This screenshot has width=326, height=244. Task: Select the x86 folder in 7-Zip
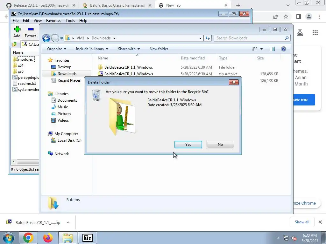[21, 71]
